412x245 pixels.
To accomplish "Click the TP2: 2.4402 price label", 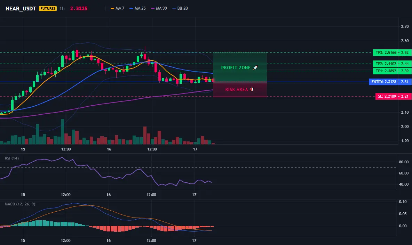I will pos(386,64).
